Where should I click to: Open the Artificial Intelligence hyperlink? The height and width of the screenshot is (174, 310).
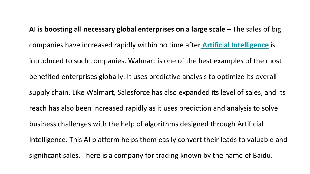click(x=235, y=45)
